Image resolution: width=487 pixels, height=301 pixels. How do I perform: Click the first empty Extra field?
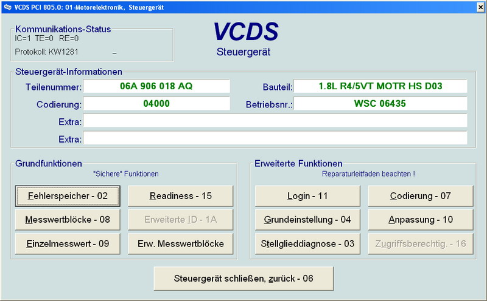(x=275, y=121)
